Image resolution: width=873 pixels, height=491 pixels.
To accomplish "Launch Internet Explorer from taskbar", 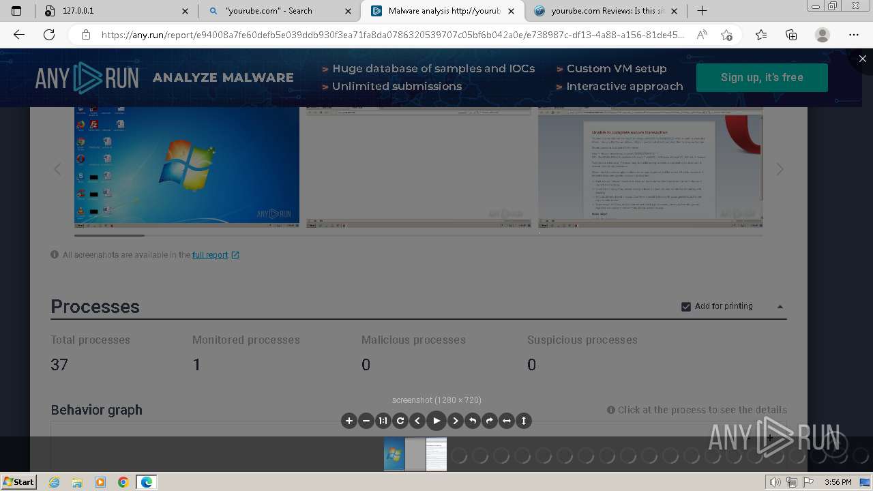I will coord(55,482).
